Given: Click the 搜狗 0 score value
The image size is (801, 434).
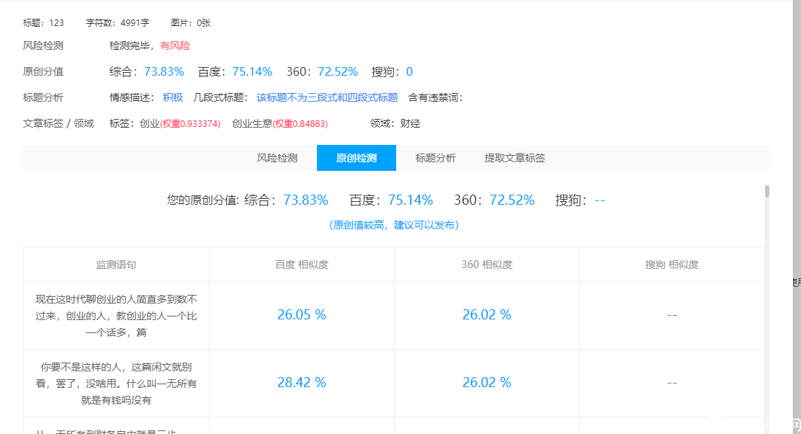Looking at the screenshot, I should click(409, 71).
